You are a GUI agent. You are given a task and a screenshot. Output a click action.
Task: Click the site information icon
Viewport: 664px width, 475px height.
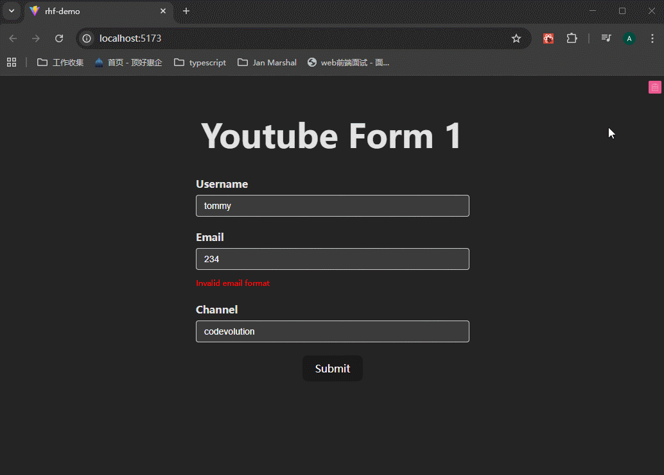(x=87, y=38)
